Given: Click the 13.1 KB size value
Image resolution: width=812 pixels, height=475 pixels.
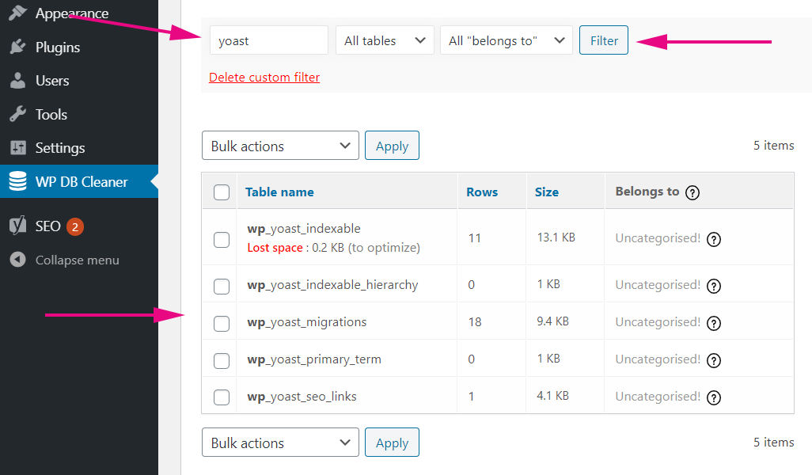Looking at the screenshot, I should pos(556,237).
